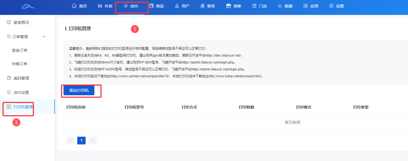Open the 设置 menu

tap(340, 6)
